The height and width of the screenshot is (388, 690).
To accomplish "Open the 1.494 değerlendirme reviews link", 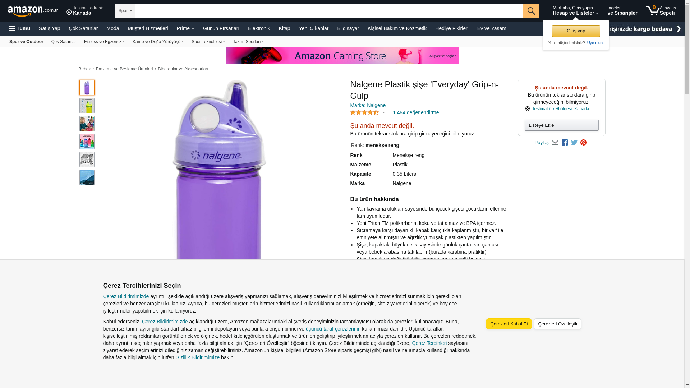I will pyautogui.click(x=415, y=112).
